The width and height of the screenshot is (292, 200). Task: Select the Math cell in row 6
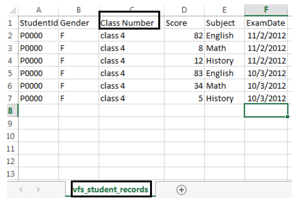(224, 86)
